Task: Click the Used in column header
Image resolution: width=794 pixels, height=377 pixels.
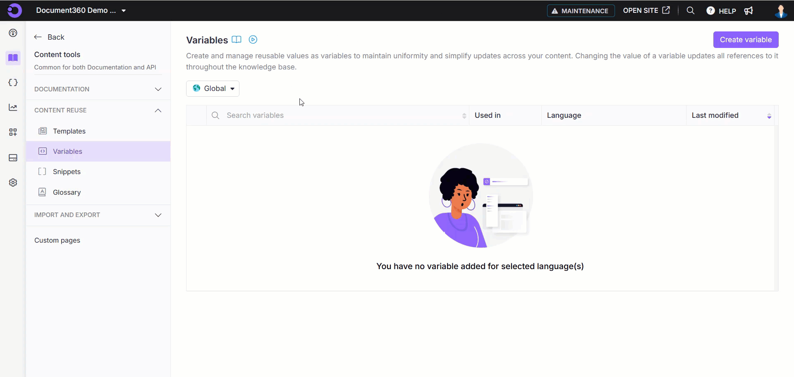Action: [x=488, y=115]
